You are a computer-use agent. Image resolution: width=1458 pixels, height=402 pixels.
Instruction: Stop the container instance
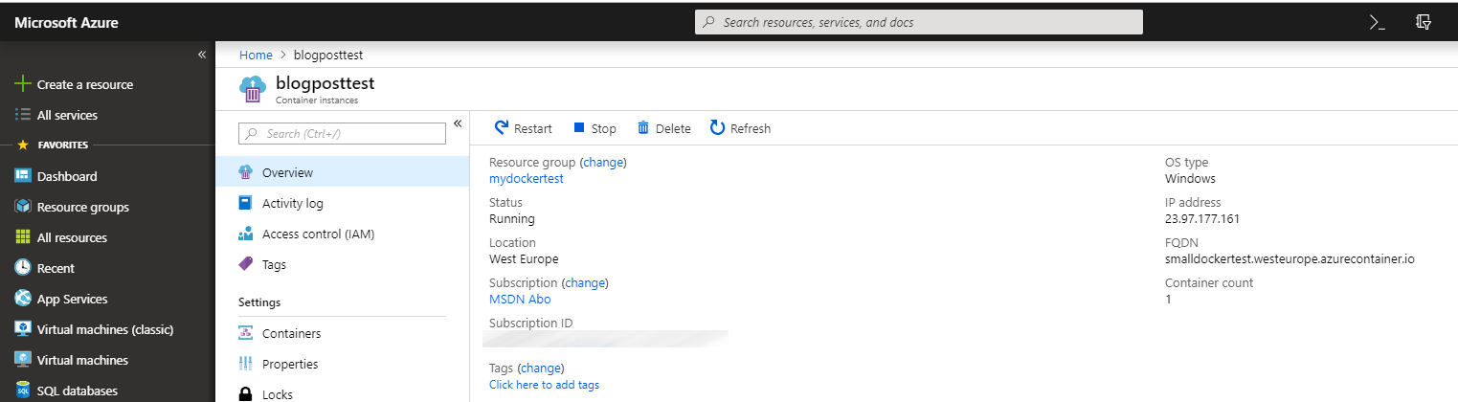point(594,128)
